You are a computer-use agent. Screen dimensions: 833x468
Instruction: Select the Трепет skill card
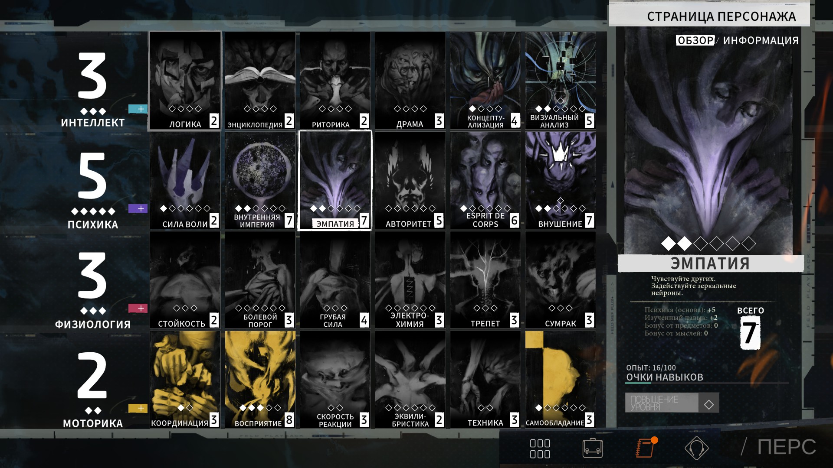point(485,280)
